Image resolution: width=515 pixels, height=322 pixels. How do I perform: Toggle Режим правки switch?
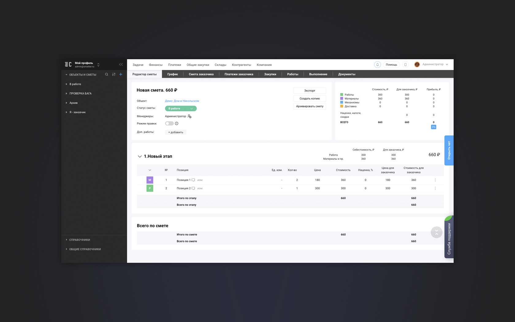point(169,124)
